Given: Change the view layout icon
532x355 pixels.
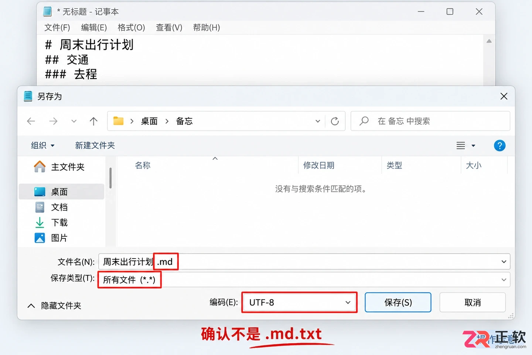Looking at the screenshot, I should [x=461, y=146].
